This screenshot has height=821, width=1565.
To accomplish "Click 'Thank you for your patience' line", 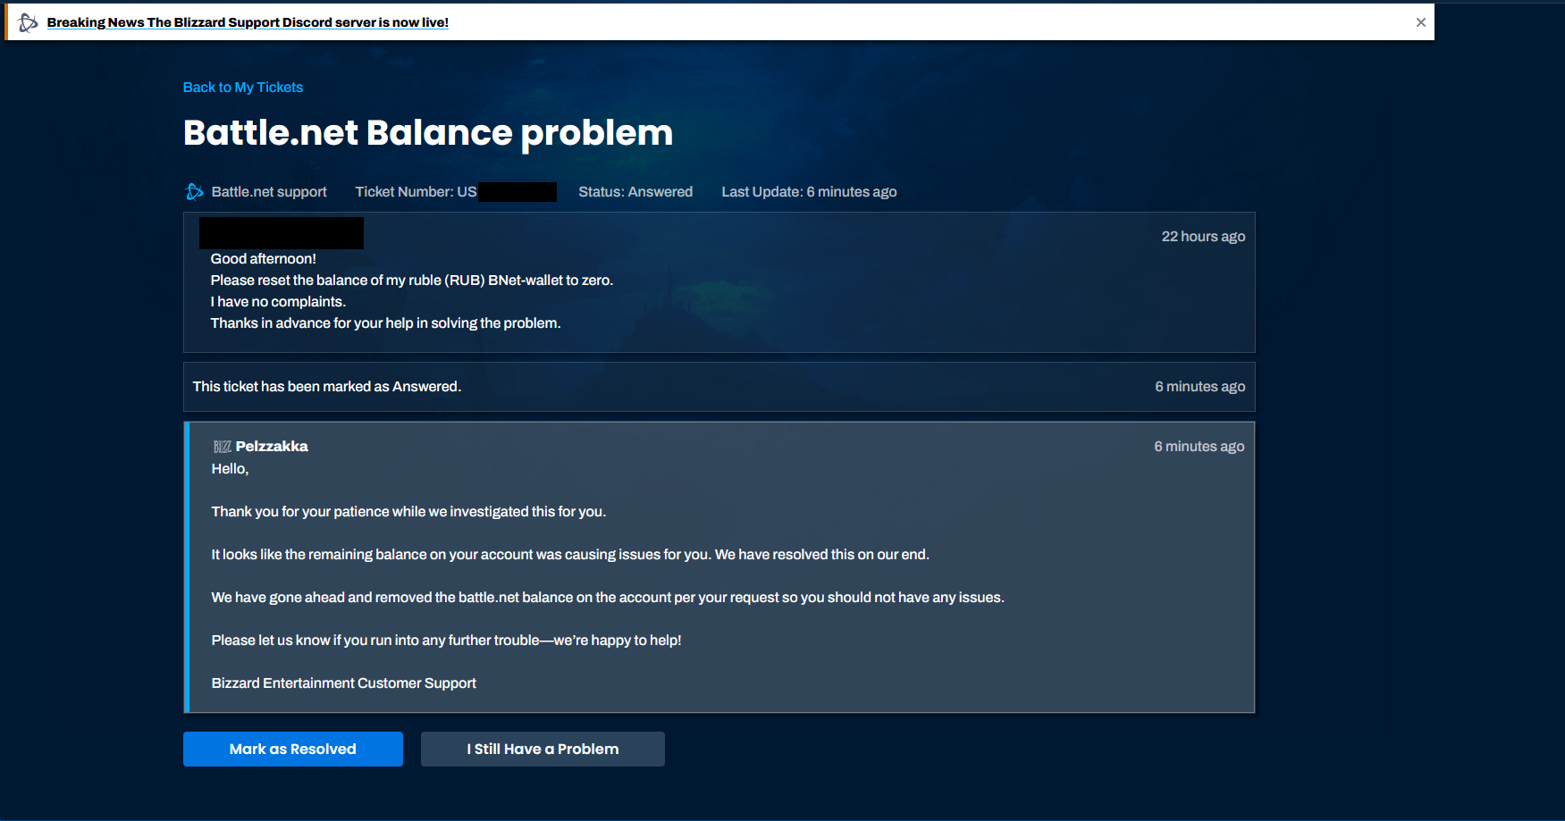I will pos(408,512).
